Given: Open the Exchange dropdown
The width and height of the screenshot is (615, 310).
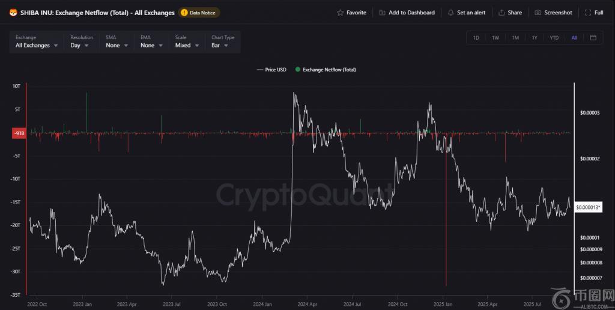Looking at the screenshot, I should (37, 41).
